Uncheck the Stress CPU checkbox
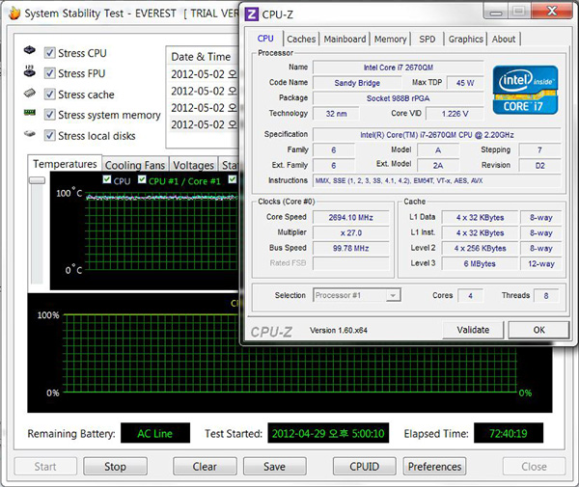This screenshot has height=487, width=579. 50,53
